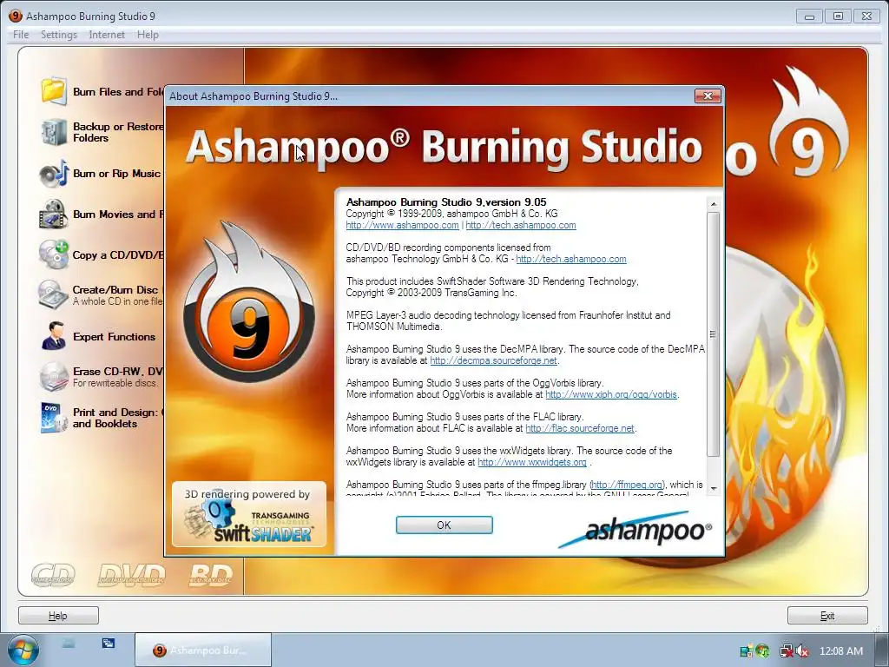The width and height of the screenshot is (889, 667).
Task: Click the Burn or Rip Music icon
Action: [x=54, y=174]
